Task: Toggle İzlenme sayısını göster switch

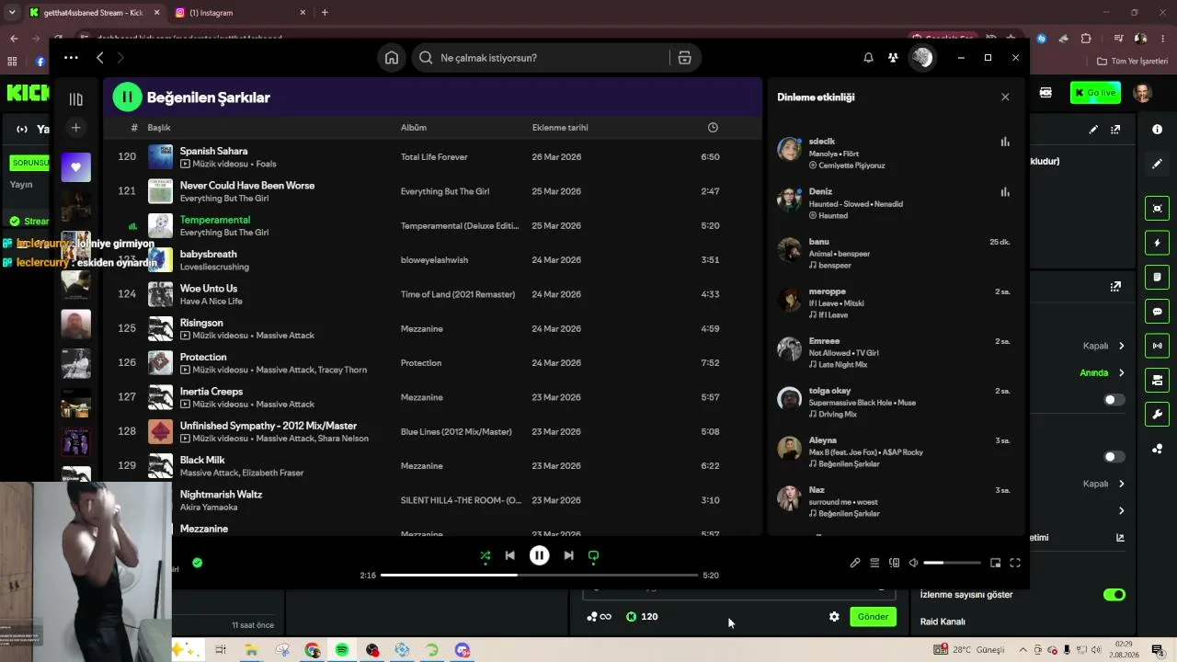Action: (x=1114, y=595)
